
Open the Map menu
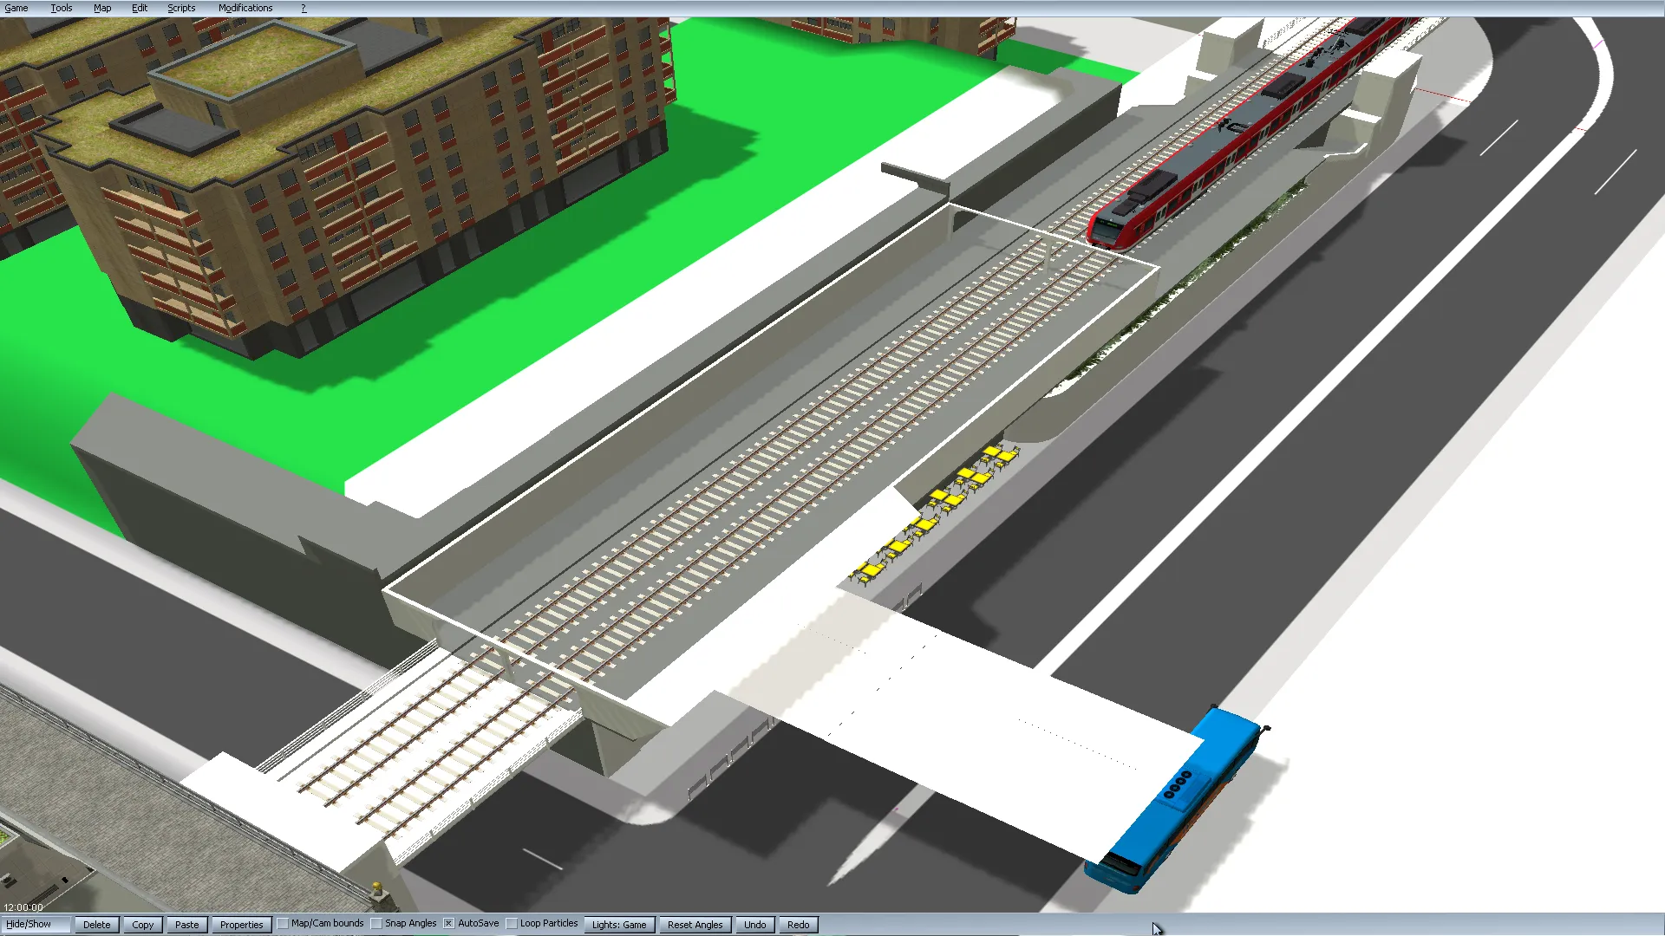point(102,8)
